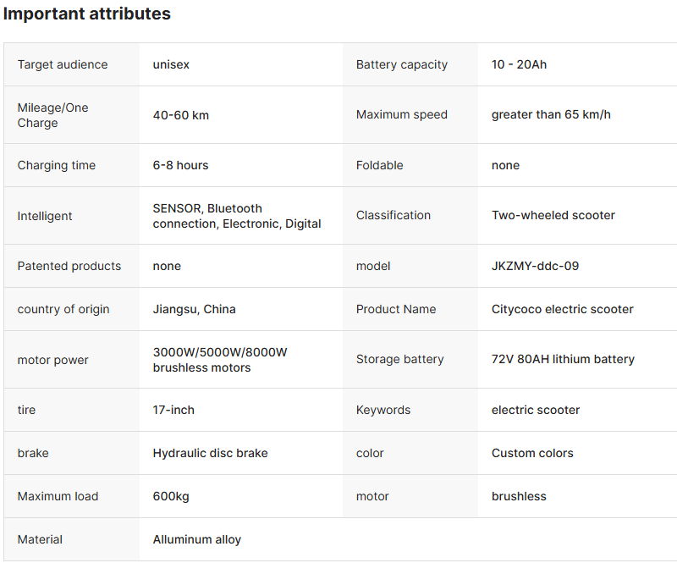Click the model number "JKZMY-ddc-09"

pyautogui.click(x=535, y=266)
